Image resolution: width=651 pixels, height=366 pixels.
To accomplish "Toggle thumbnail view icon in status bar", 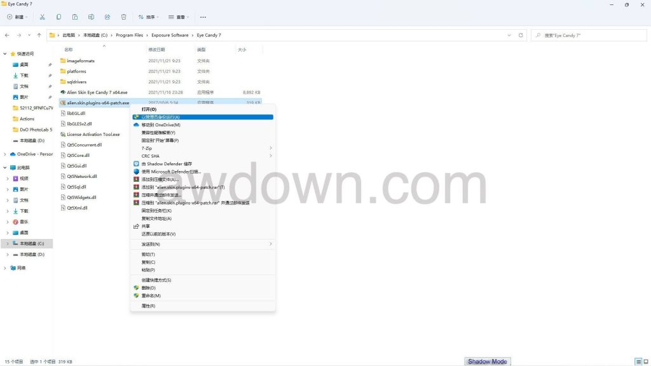I will point(645,362).
